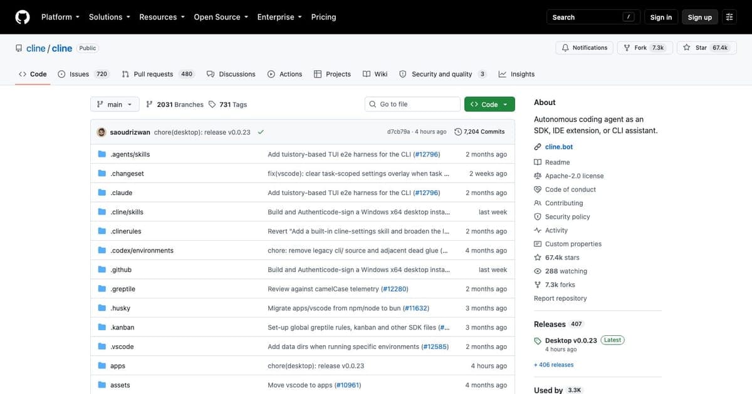Open commit hash d7cb79a

click(x=399, y=132)
